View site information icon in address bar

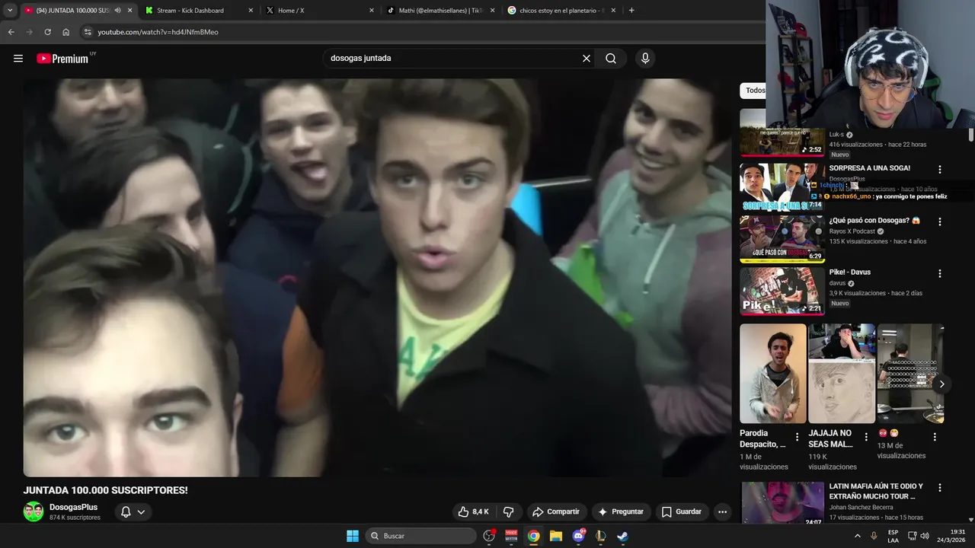[88, 32]
